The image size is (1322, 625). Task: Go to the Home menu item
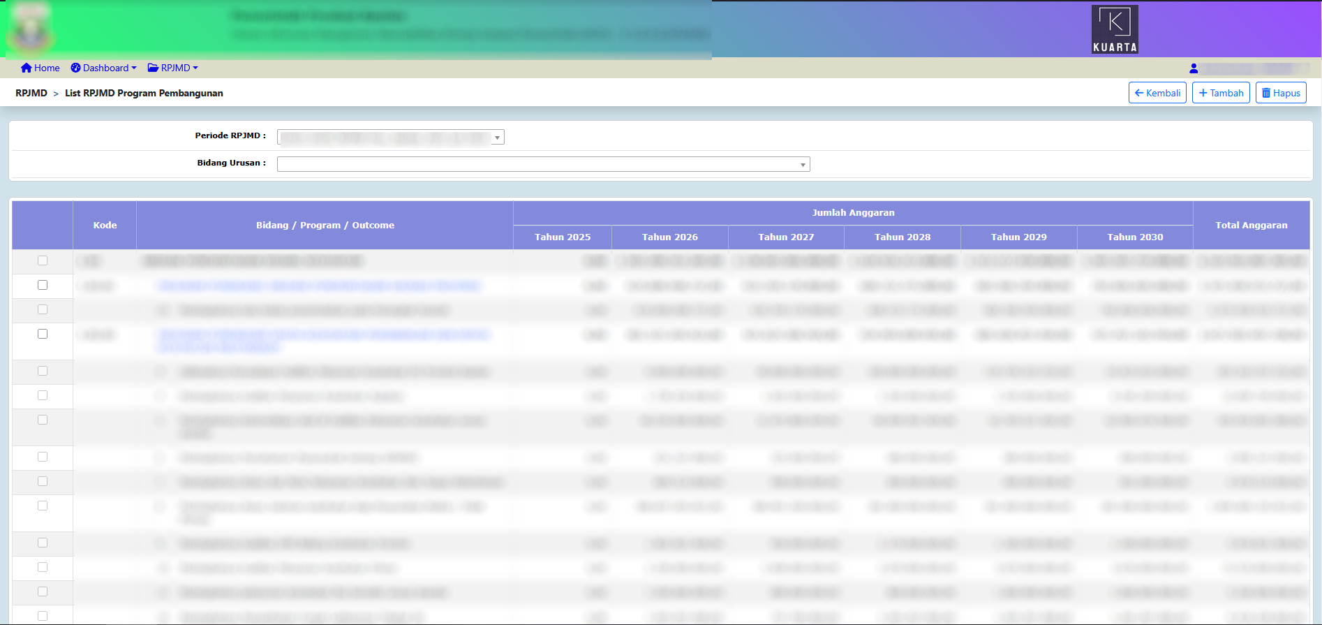tap(47, 68)
